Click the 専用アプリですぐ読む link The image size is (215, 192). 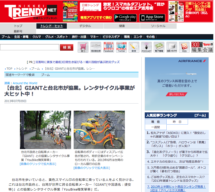96,18
